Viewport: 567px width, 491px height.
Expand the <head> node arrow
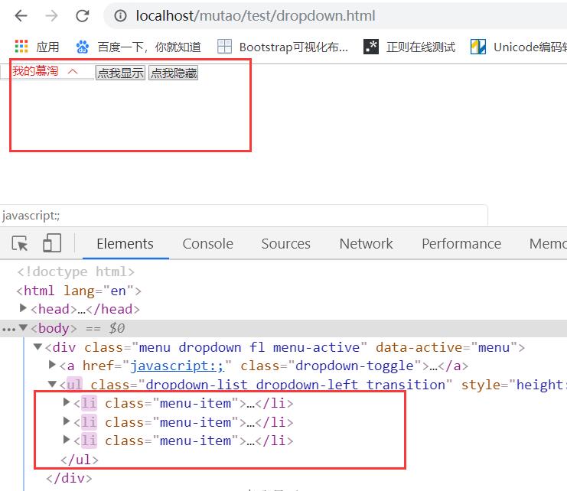[23, 308]
